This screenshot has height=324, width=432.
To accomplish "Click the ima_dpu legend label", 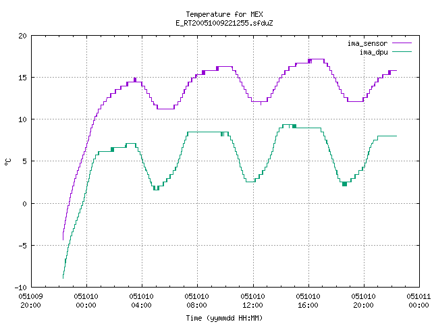I will [x=374, y=52].
